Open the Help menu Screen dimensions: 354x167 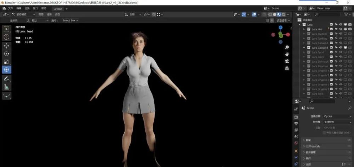[x=44, y=8]
